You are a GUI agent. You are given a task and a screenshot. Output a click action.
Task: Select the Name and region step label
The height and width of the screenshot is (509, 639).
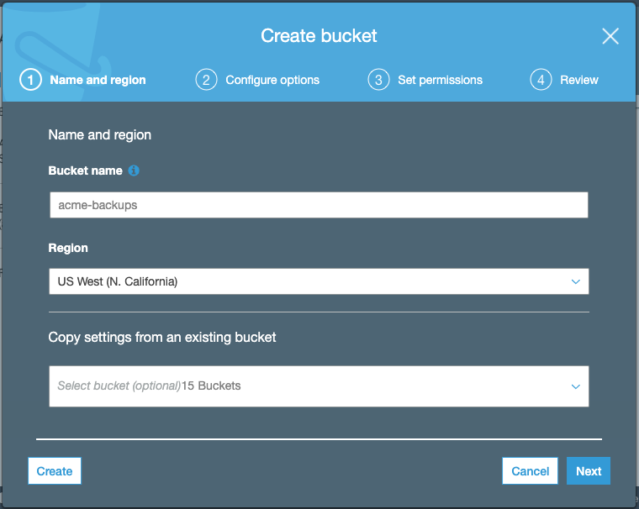coord(98,80)
